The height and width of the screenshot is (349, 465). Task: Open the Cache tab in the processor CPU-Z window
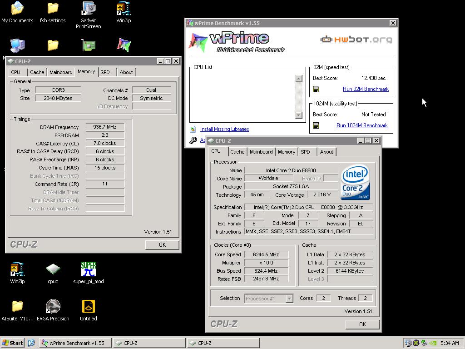(x=237, y=152)
